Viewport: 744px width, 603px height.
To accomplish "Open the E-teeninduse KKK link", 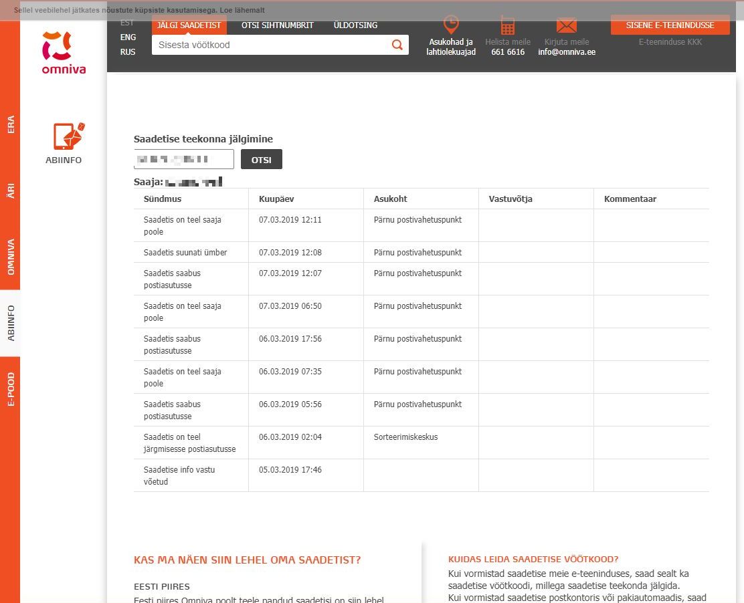I will coord(670,42).
